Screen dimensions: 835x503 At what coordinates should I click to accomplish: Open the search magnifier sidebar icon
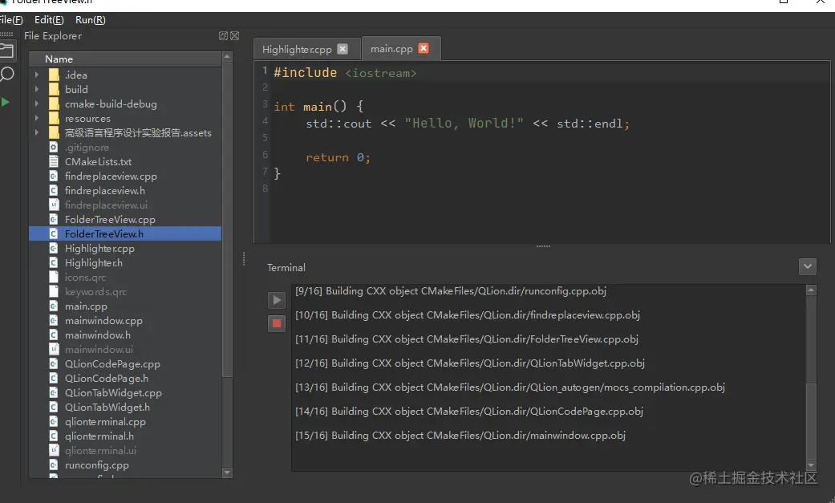6,75
